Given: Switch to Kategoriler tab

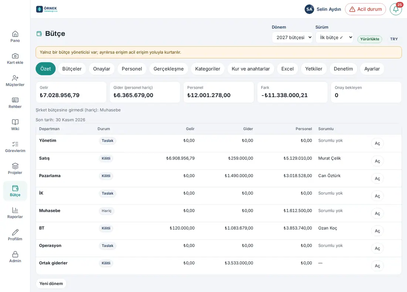Looking at the screenshot, I should point(208,69).
